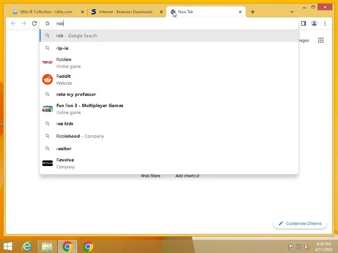Switch to Utilu IE Collection tab
338x253 pixels.
(x=46, y=12)
